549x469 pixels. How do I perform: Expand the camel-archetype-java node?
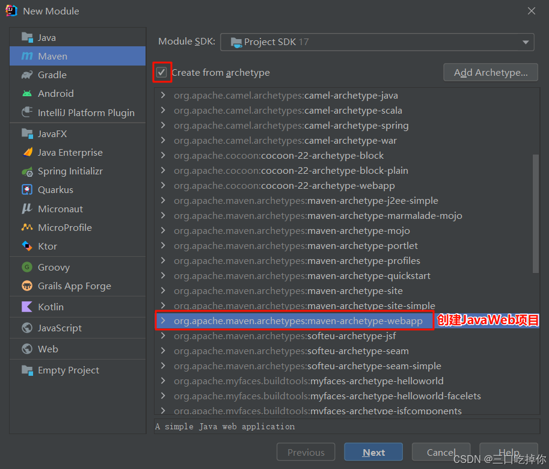click(163, 95)
